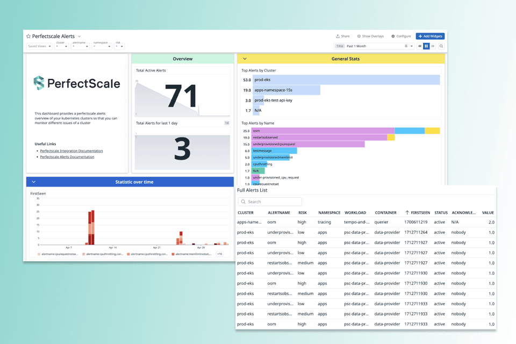Sort by the WORKLOAD column header
The width and height of the screenshot is (516, 344).
(355, 213)
